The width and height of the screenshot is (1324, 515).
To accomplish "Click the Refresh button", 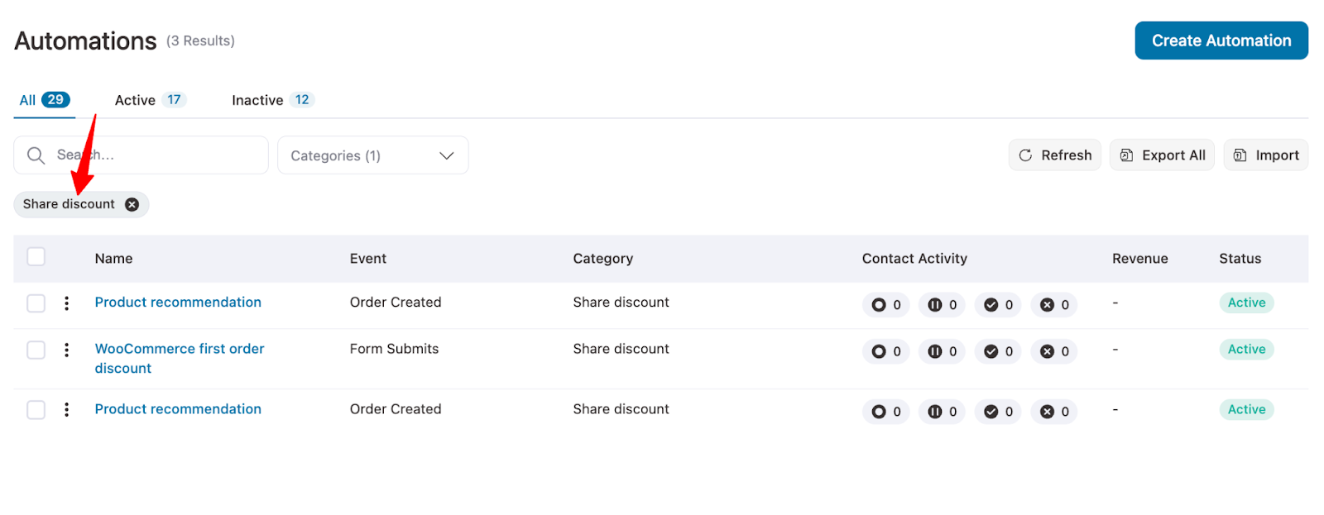I will point(1054,155).
